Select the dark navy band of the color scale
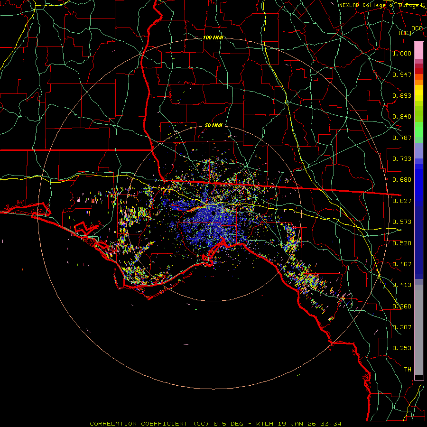Image resolution: width=427 pixels, height=427 pixels. pos(419,242)
